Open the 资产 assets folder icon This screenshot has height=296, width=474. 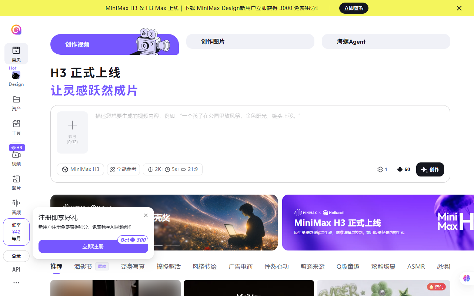click(16, 99)
